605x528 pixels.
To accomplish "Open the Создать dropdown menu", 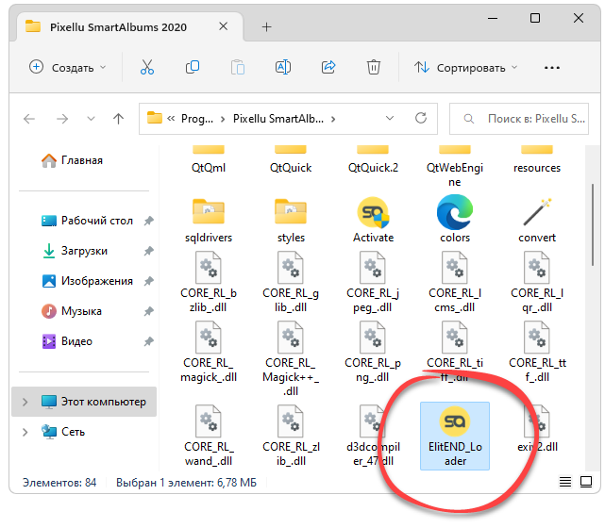I will [68, 67].
